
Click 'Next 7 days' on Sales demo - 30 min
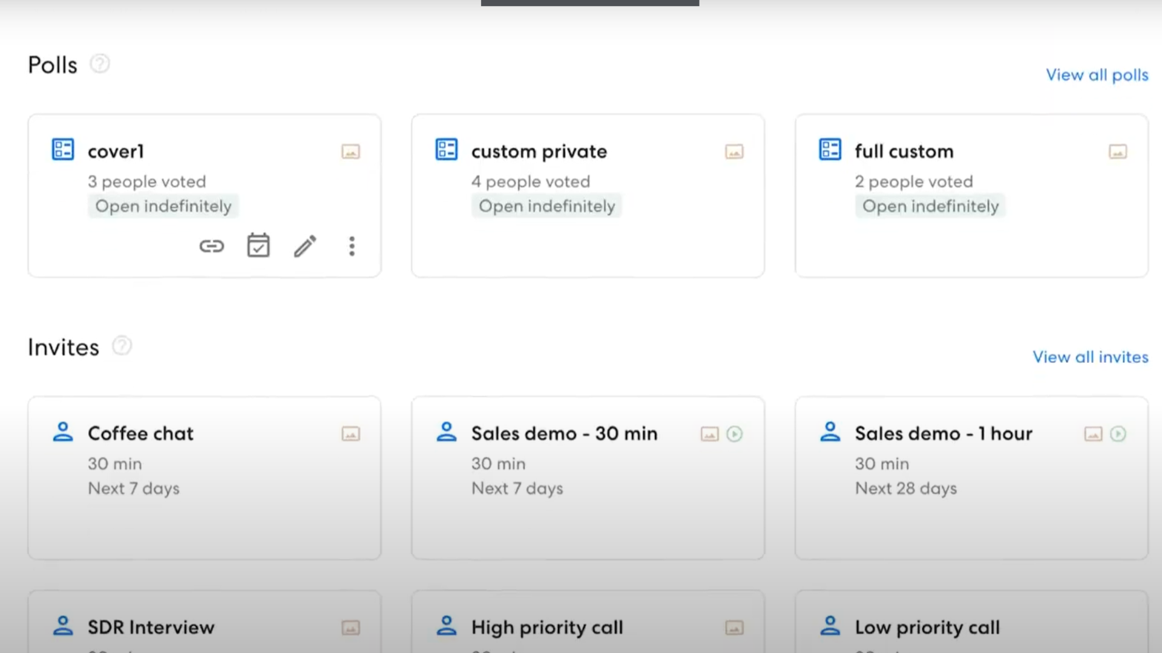[517, 489]
